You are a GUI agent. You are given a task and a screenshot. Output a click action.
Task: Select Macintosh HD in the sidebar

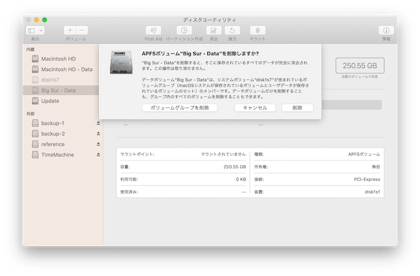61,58
